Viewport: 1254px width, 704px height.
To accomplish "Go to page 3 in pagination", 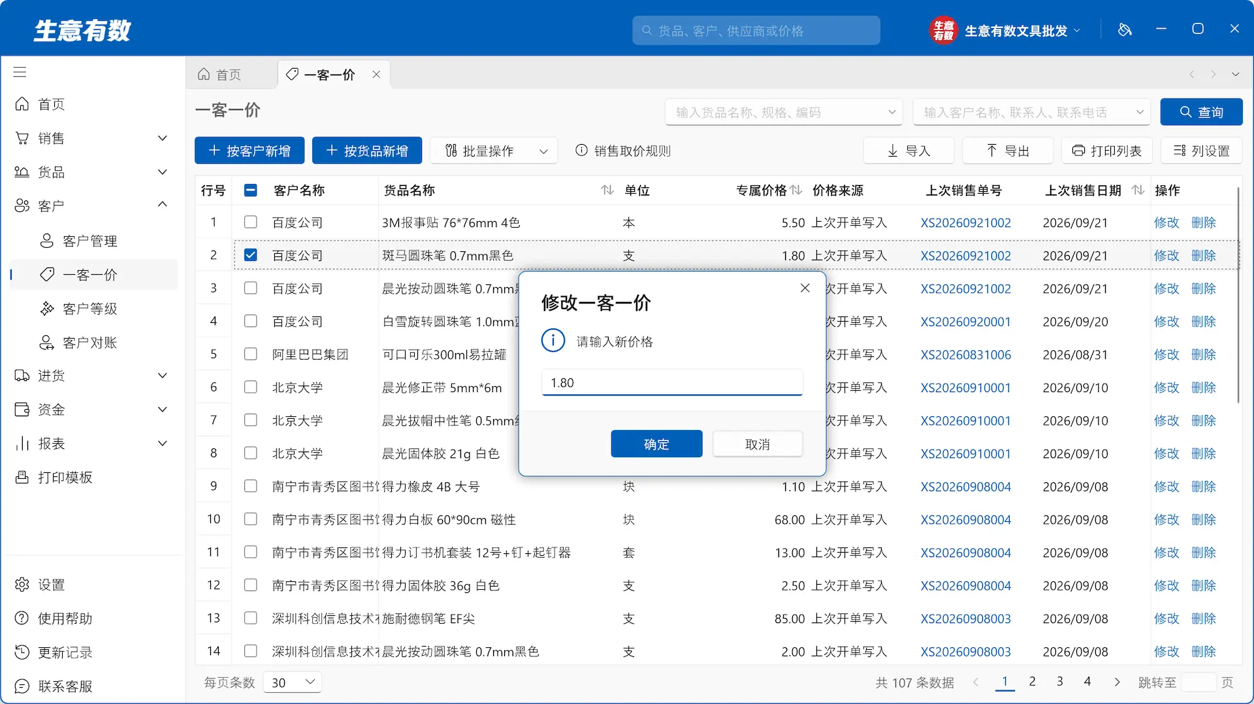I will (x=1059, y=682).
